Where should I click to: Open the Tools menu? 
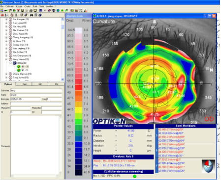click(42, 6)
